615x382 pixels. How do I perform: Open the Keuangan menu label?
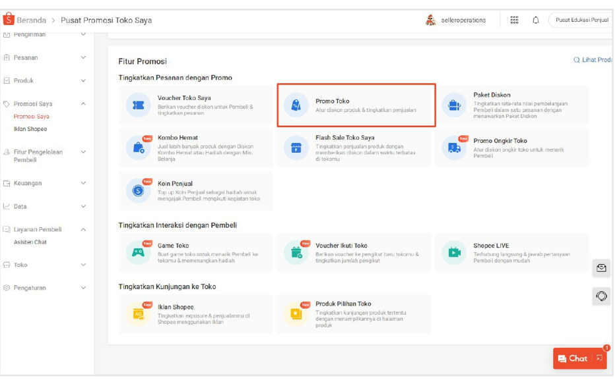coord(28,183)
